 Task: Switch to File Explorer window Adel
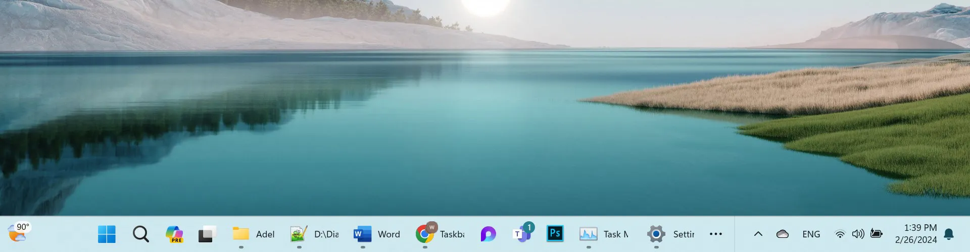253,234
